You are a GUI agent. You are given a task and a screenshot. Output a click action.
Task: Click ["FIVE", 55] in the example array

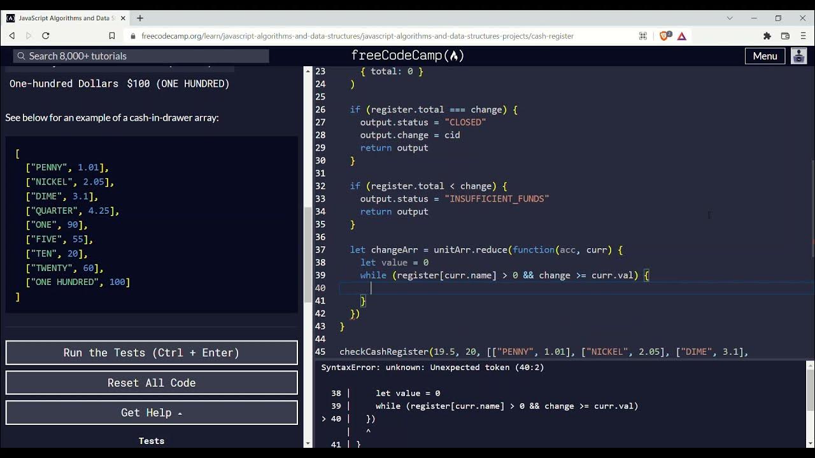(59, 239)
